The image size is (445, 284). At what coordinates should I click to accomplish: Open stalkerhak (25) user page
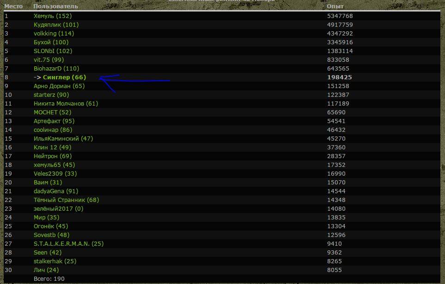55,261
